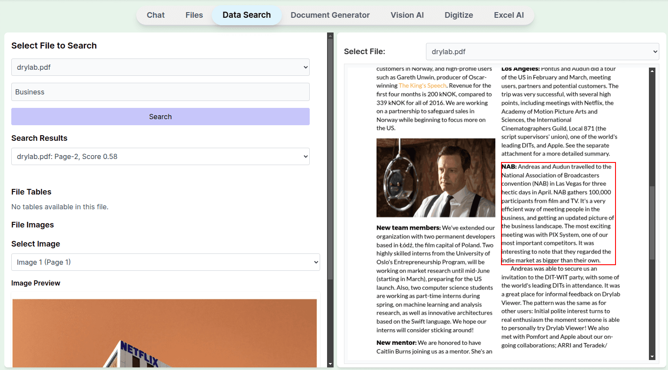The height and width of the screenshot is (370, 668).
Task: Click The King's Speech photo in the PDF
Action: point(436,178)
